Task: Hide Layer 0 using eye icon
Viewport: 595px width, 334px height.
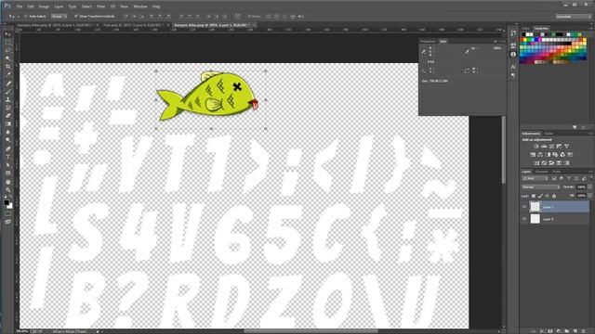Action: click(524, 219)
